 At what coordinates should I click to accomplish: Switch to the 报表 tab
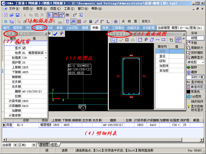[x=105, y=28]
